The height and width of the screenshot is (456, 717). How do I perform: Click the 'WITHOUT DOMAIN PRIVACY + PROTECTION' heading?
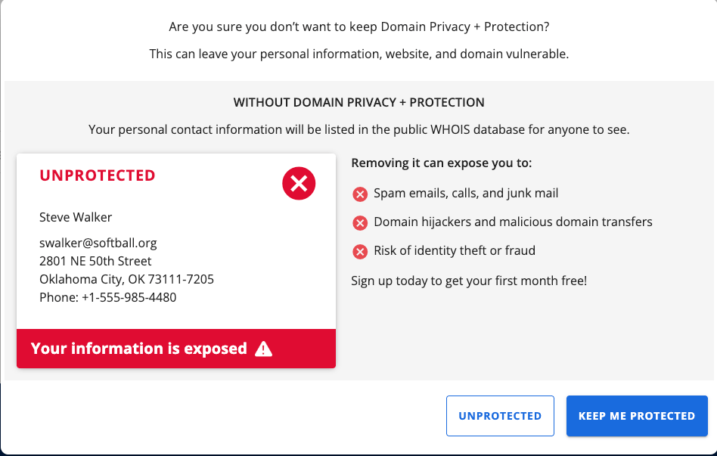point(358,102)
